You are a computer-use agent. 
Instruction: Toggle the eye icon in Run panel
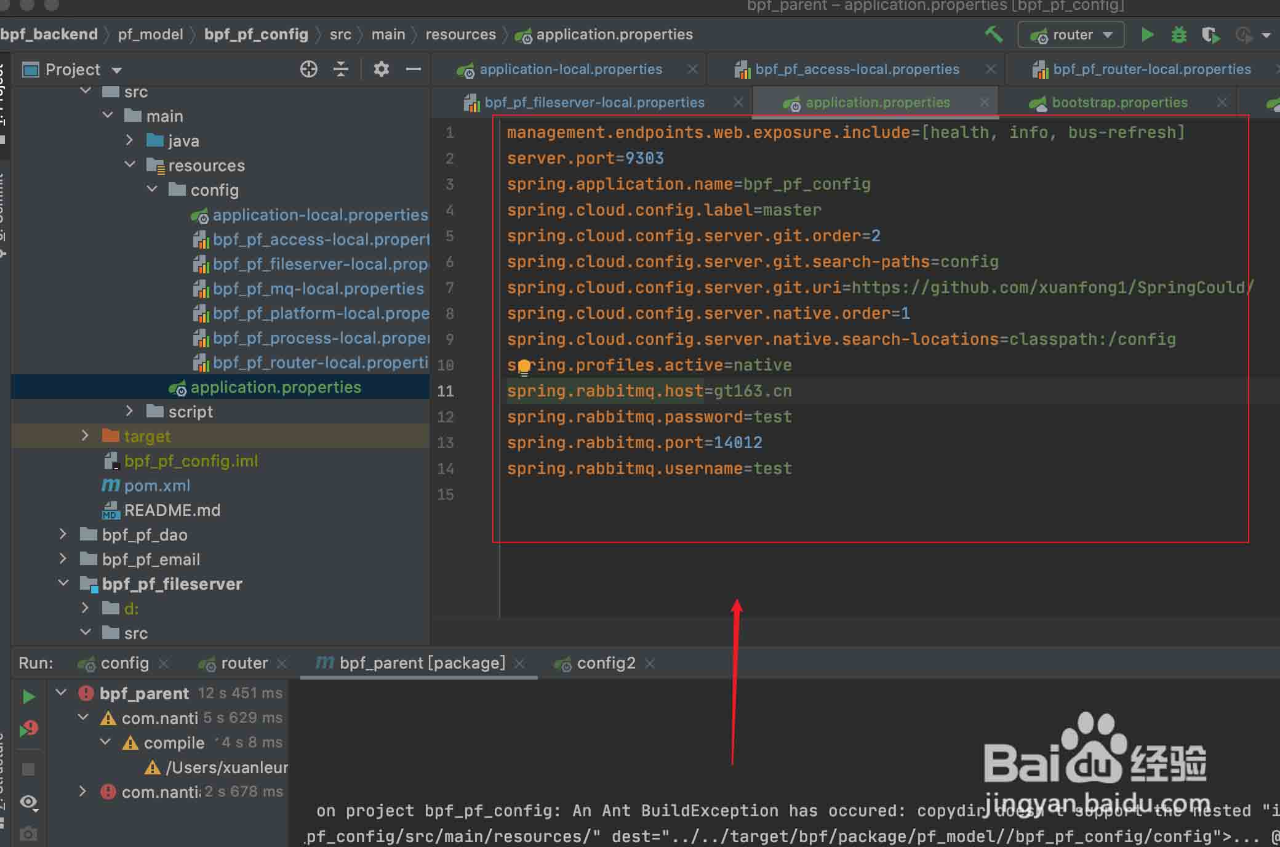[28, 802]
